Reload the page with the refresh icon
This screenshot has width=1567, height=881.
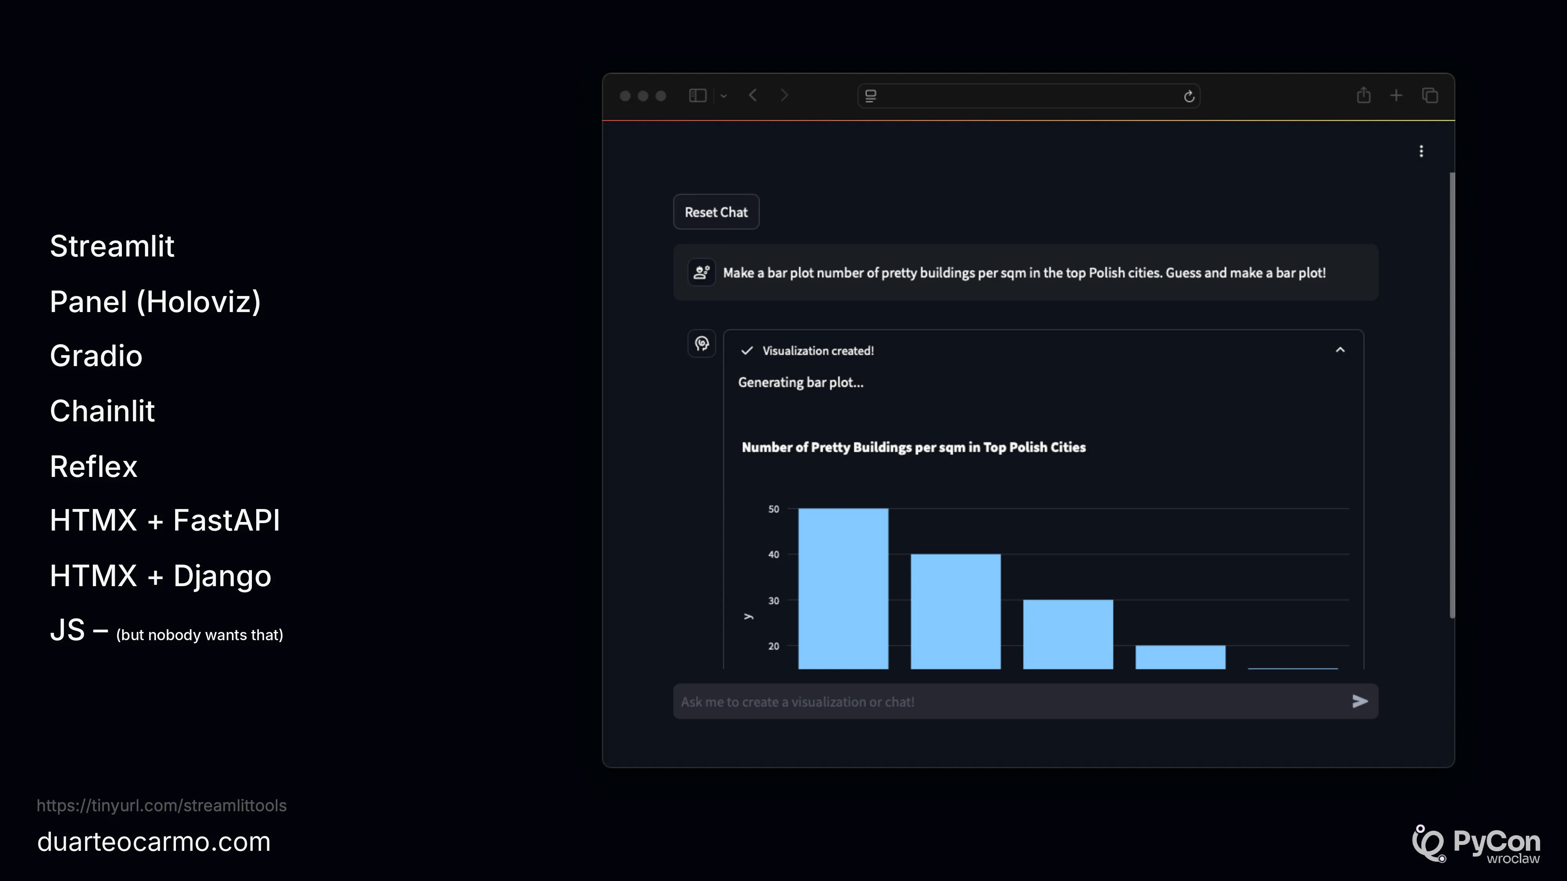click(x=1189, y=96)
